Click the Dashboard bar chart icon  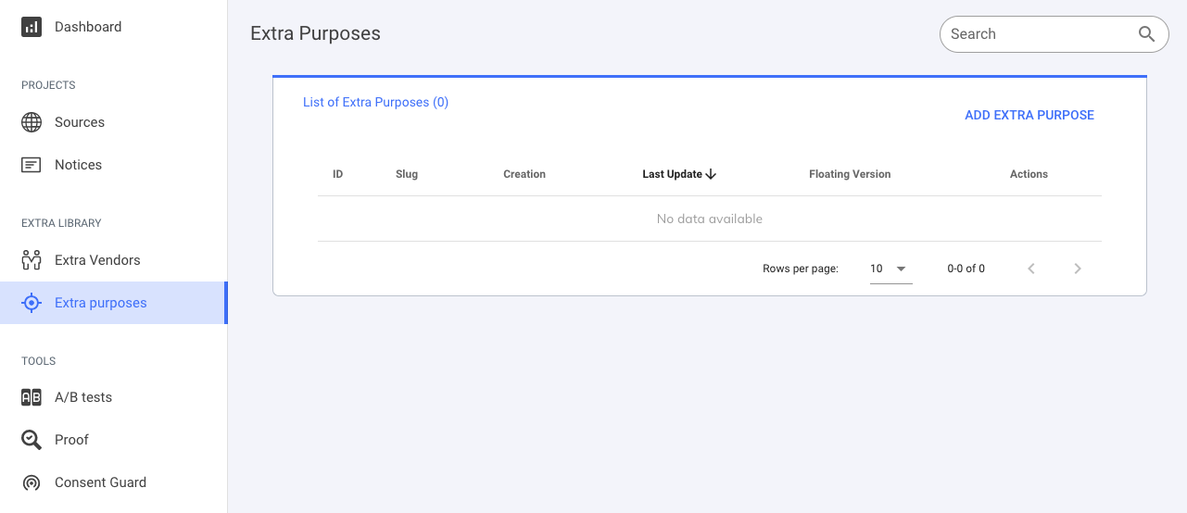click(32, 27)
